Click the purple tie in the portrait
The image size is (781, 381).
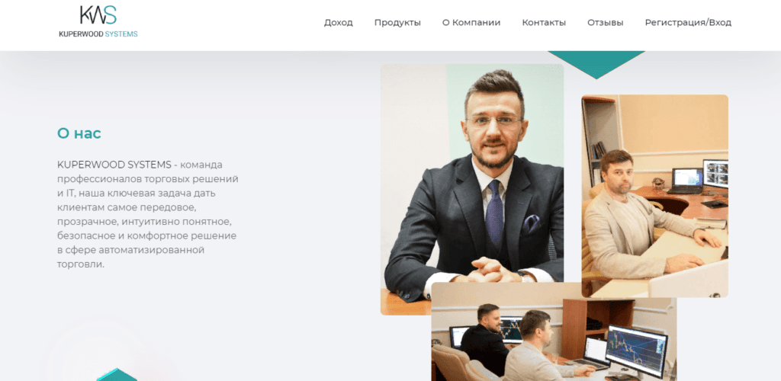pos(494,214)
